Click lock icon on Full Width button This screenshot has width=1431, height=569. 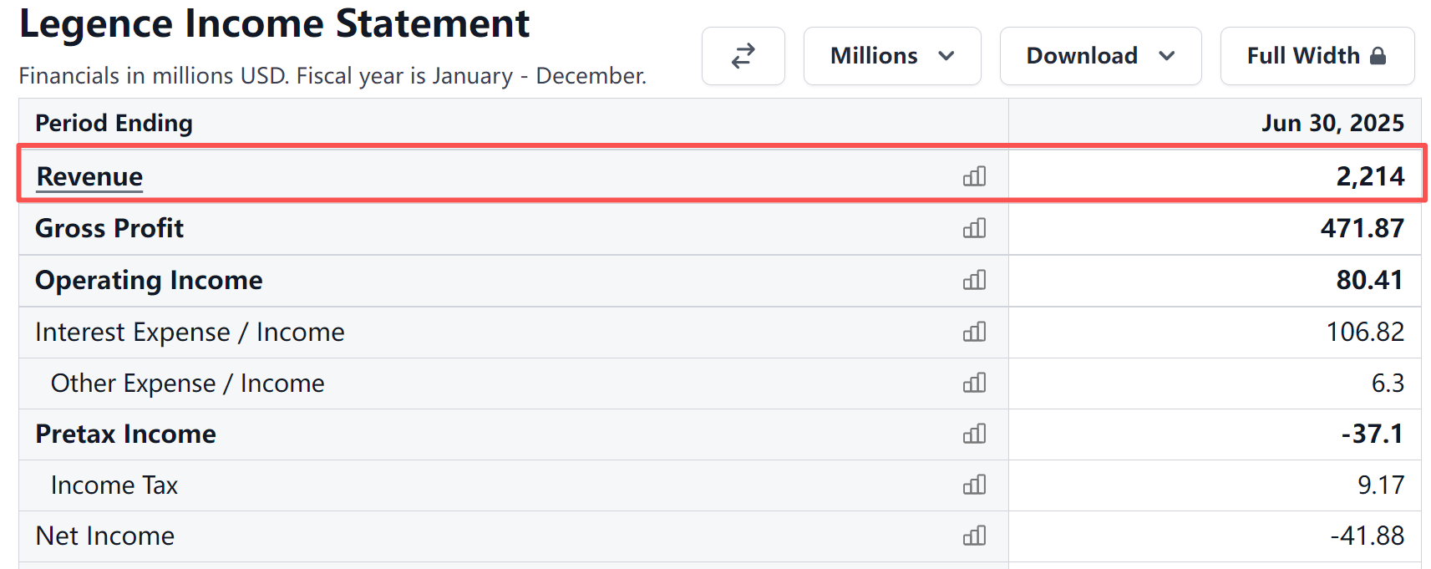click(1378, 56)
